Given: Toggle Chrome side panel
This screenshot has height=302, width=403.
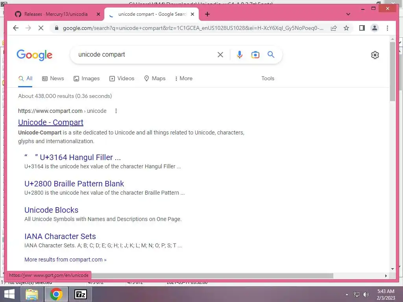Looking at the screenshot, I should click(362, 28).
